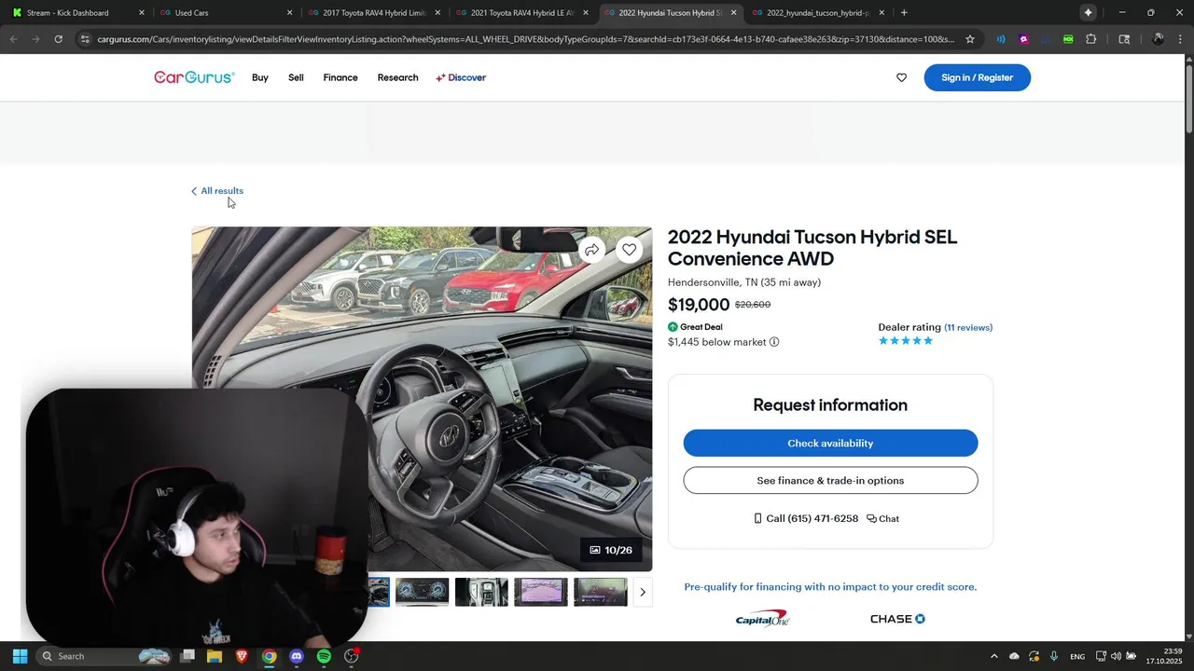This screenshot has height=671, width=1194.
Task: Click pre-qualify for financing link
Action: 830,587
